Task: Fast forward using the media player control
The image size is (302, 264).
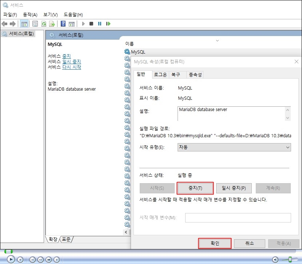Action: pos(49,260)
